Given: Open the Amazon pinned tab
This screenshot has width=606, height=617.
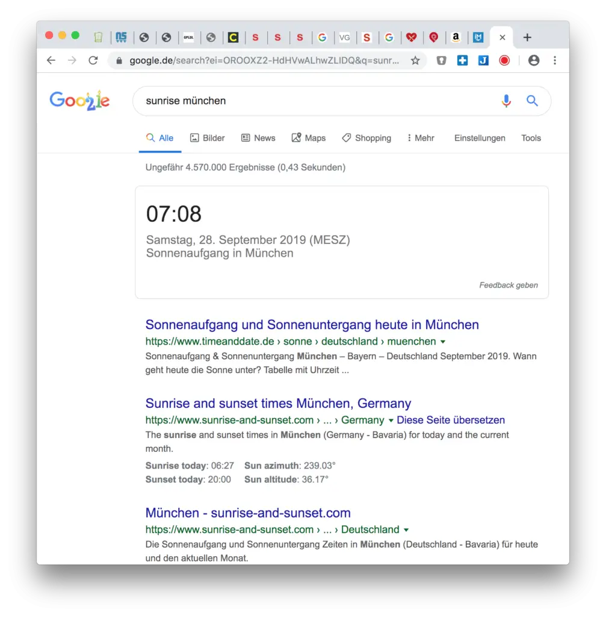Looking at the screenshot, I should point(456,37).
